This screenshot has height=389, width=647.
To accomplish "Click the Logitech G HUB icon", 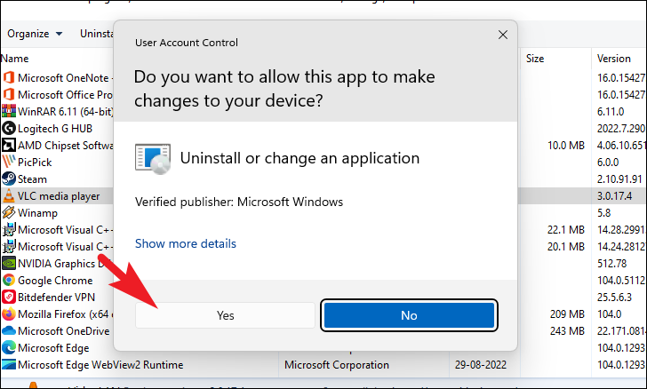I will (x=9, y=128).
